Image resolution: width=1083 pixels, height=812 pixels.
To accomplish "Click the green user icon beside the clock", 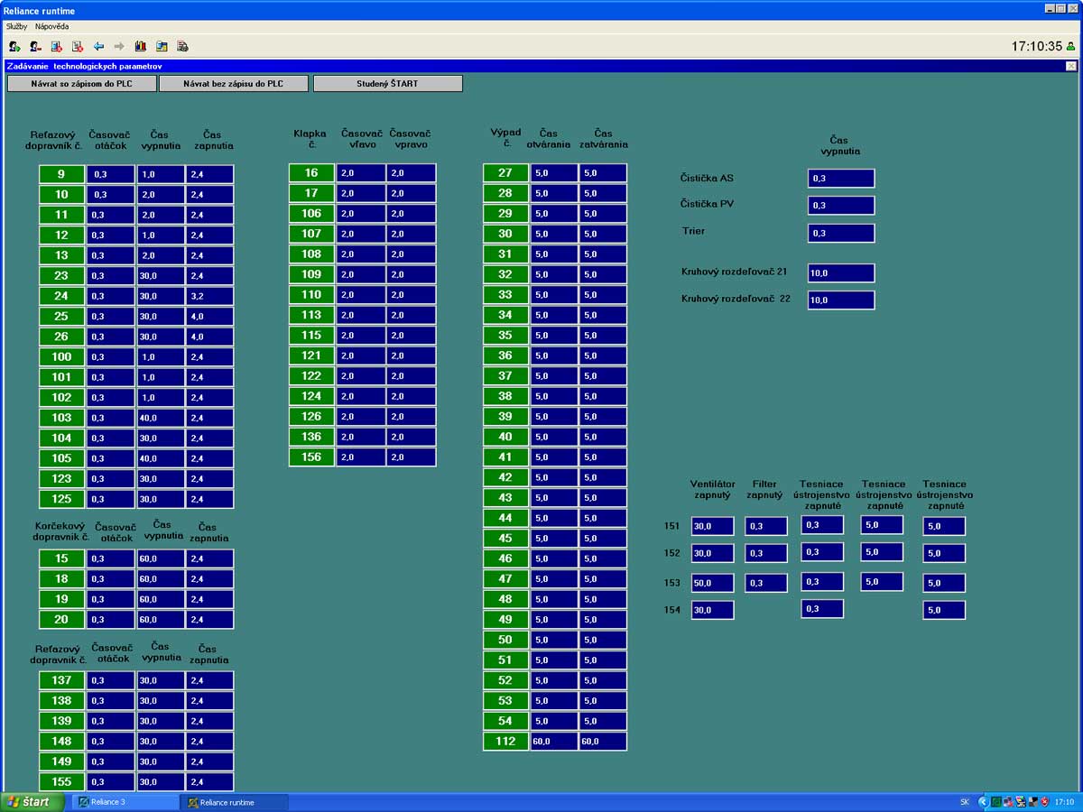I will coord(1071,47).
